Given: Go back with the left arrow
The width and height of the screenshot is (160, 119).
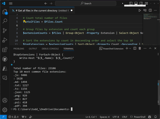Looking at the screenshot, I should coord(46,4).
